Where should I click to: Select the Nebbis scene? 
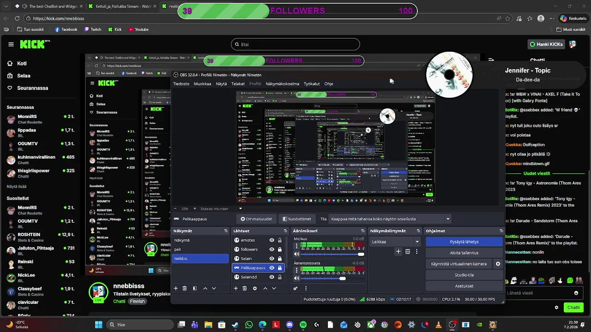pyautogui.click(x=200, y=259)
